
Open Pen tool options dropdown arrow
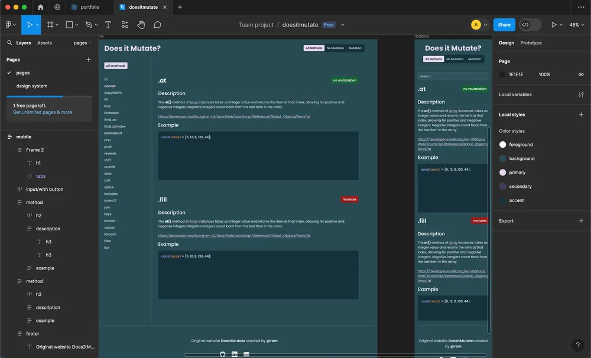coord(96,25)
